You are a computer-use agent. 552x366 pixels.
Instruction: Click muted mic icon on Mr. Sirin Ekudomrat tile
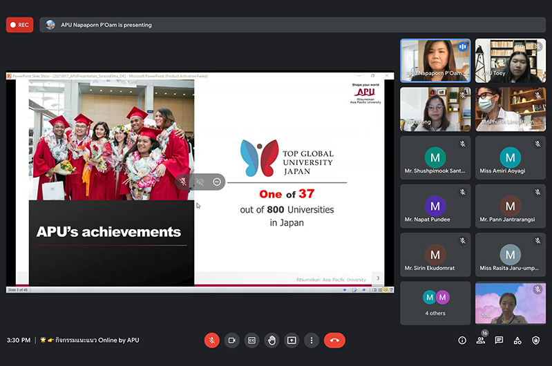point(463,241)
